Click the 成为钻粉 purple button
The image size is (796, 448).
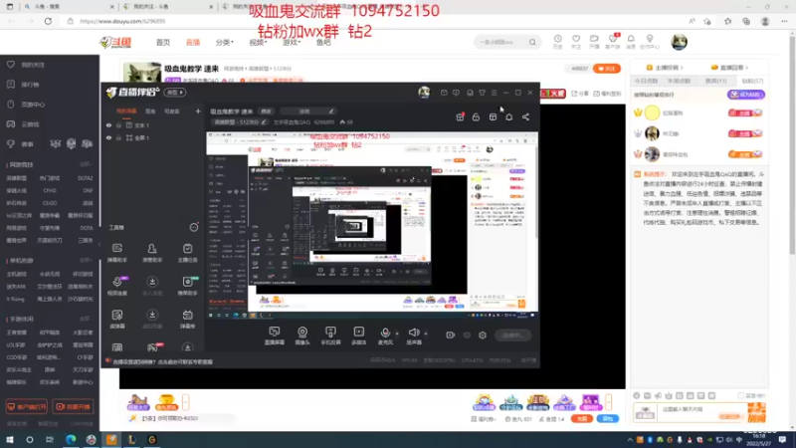pyautogui.click(x=745, y=95)
